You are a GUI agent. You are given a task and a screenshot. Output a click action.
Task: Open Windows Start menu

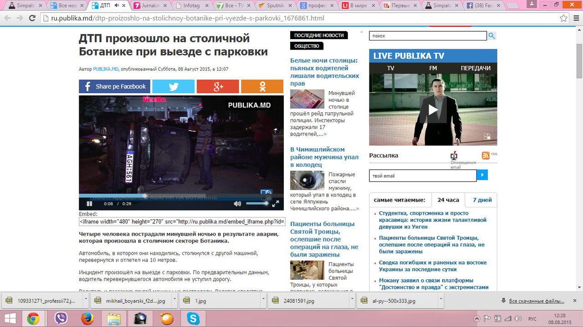(10, 318)
